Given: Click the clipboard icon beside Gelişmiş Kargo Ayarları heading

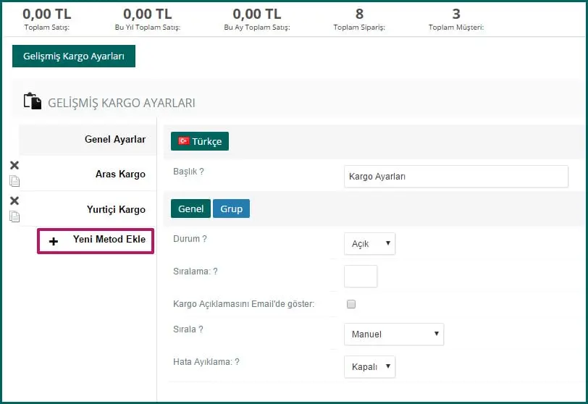Looking at the screenshot, I should [x=33, y=101].
